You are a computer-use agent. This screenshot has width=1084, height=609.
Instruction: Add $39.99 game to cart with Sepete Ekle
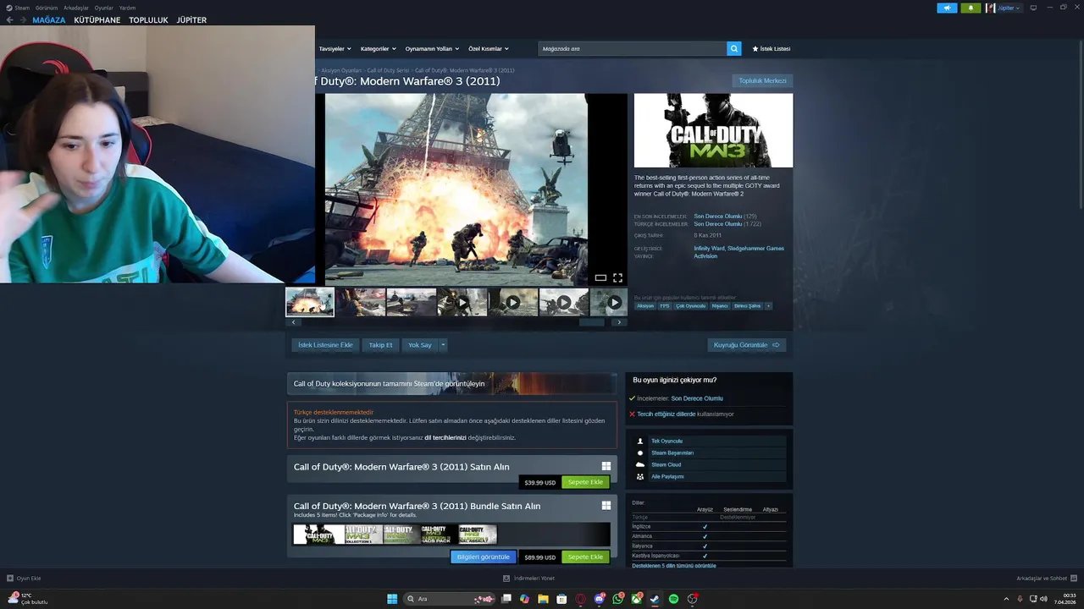click(585, 482)
